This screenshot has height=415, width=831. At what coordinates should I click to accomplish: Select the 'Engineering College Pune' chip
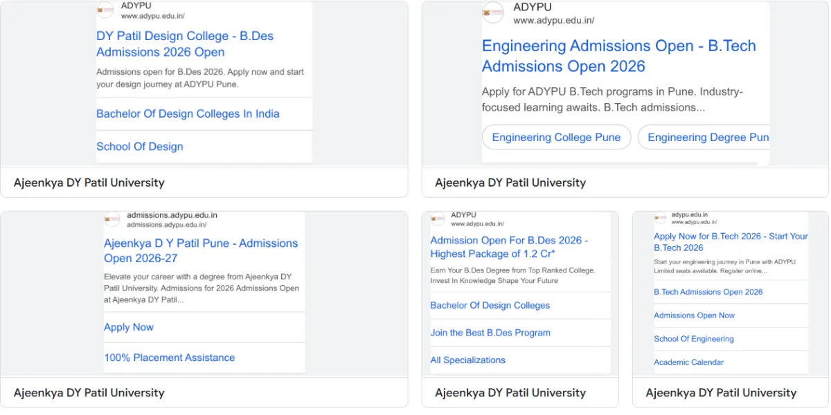556,138
